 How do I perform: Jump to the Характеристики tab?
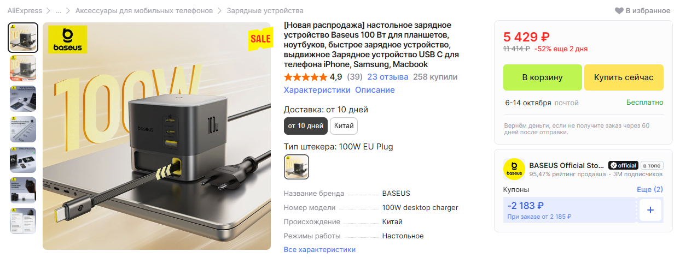tap(317, 90)
